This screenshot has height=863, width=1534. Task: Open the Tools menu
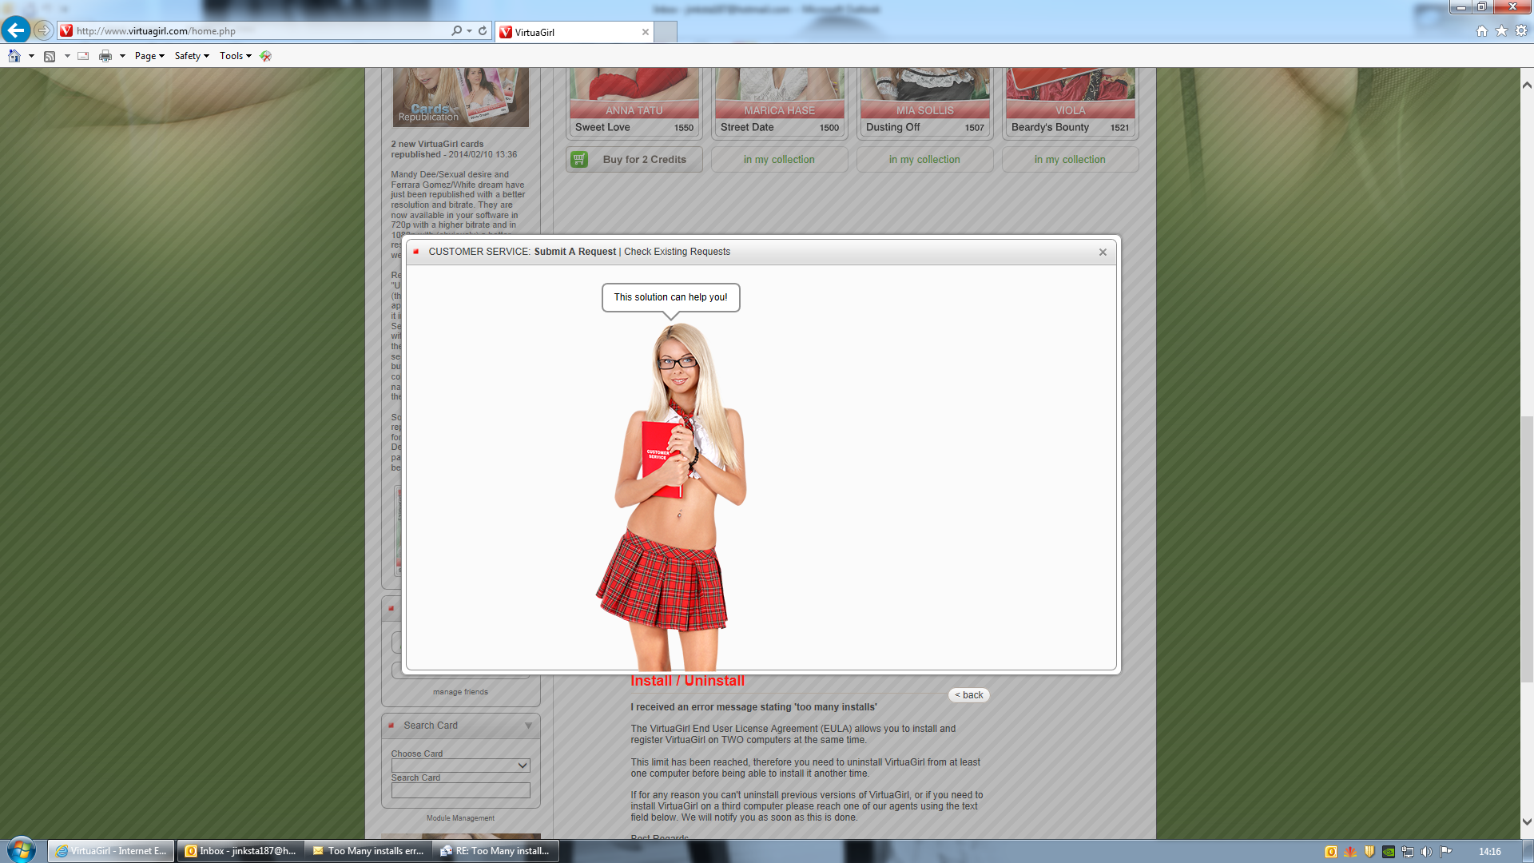click(235, 56)
